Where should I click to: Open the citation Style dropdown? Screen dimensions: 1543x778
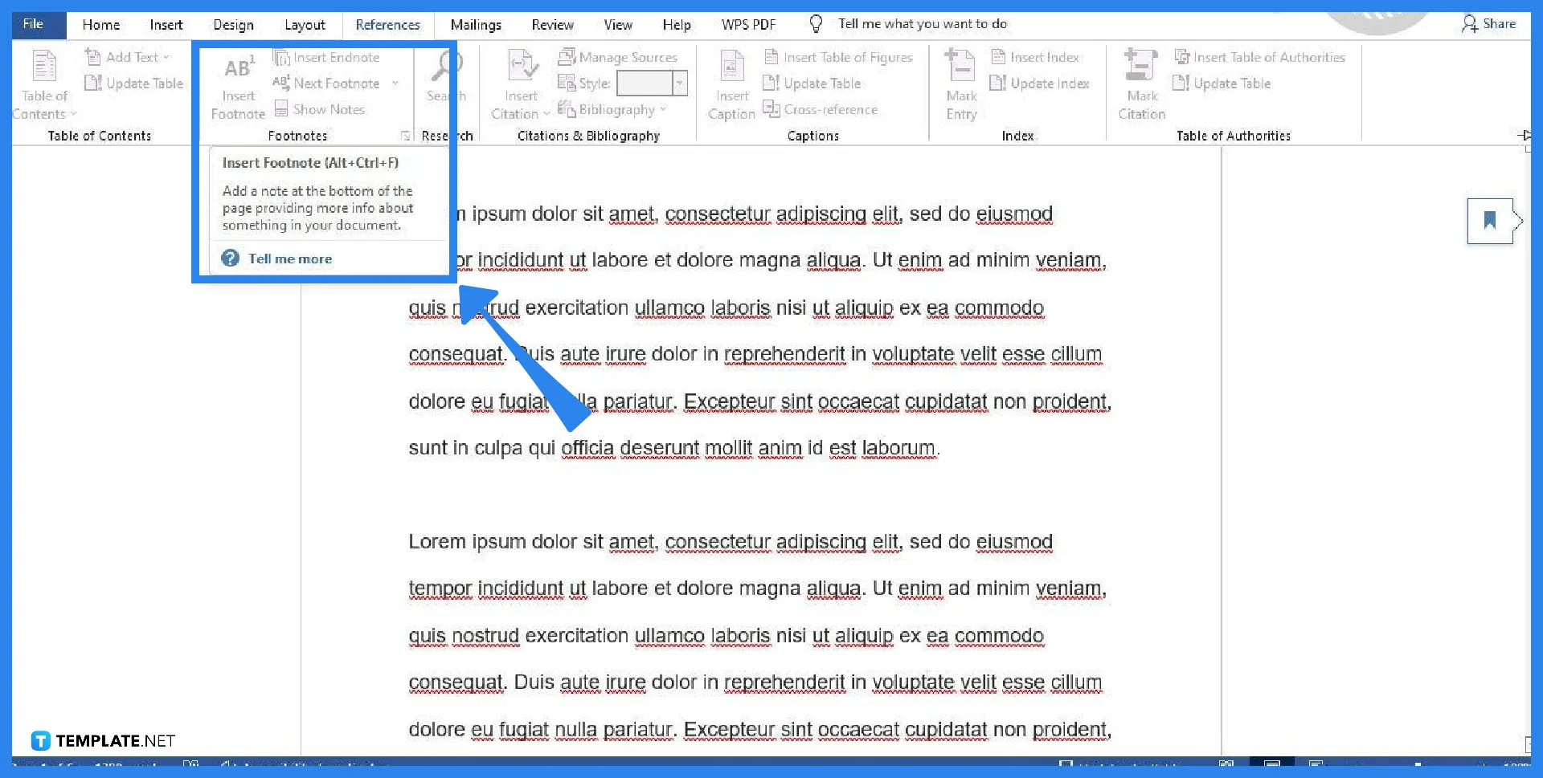[680, 83]
